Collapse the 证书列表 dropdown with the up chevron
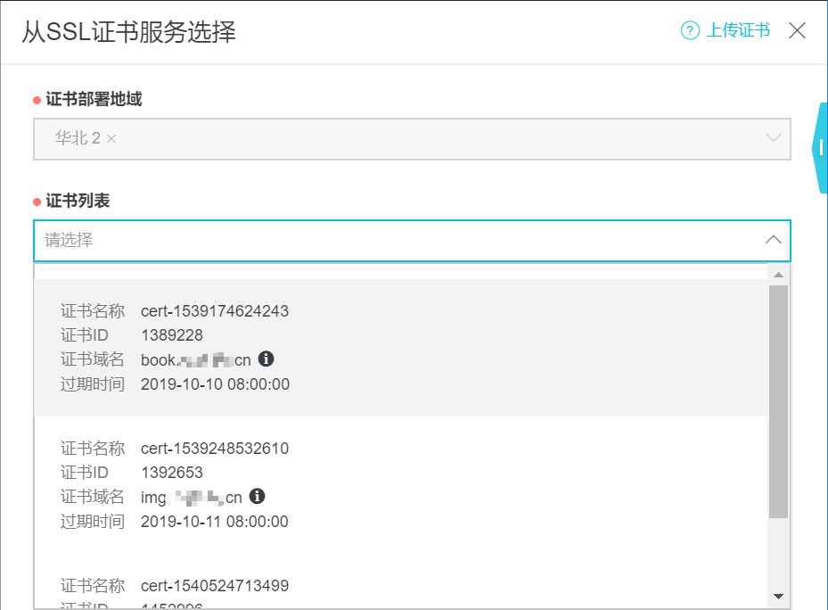The width and height of the screenshot is (828, 610). (x=773, y=240)
